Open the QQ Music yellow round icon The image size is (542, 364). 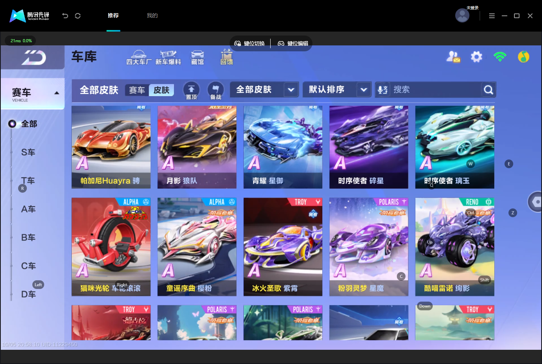523,57
